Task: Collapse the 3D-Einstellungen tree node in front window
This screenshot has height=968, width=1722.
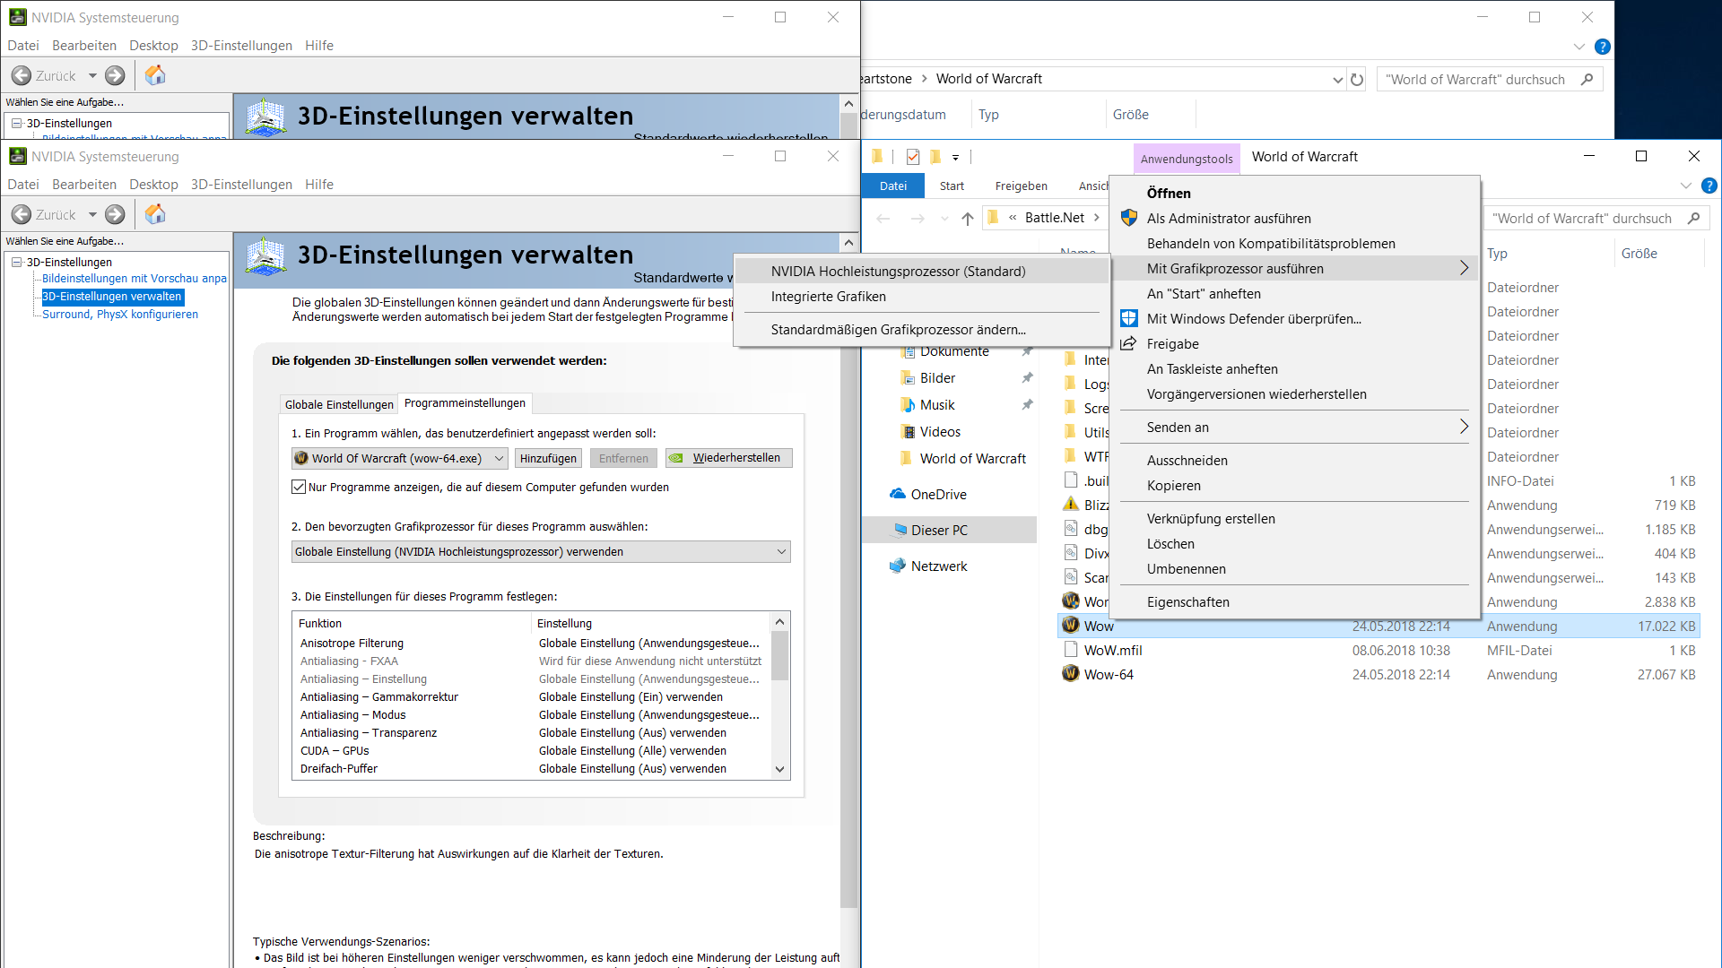Action: point(16,262)
